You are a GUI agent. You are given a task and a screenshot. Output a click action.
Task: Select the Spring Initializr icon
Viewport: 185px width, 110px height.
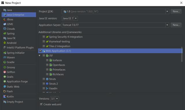(5, 53)
